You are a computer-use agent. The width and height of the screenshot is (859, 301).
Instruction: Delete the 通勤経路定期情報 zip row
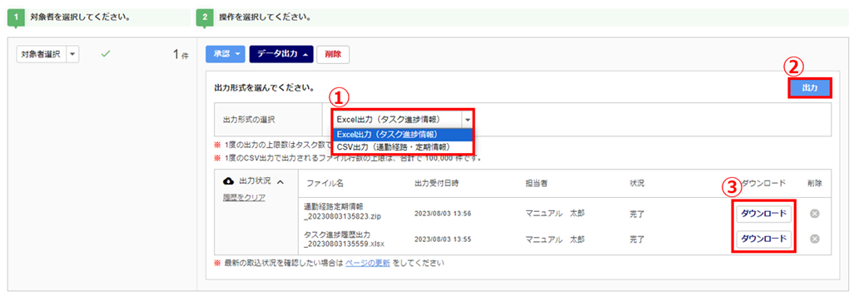815,214
